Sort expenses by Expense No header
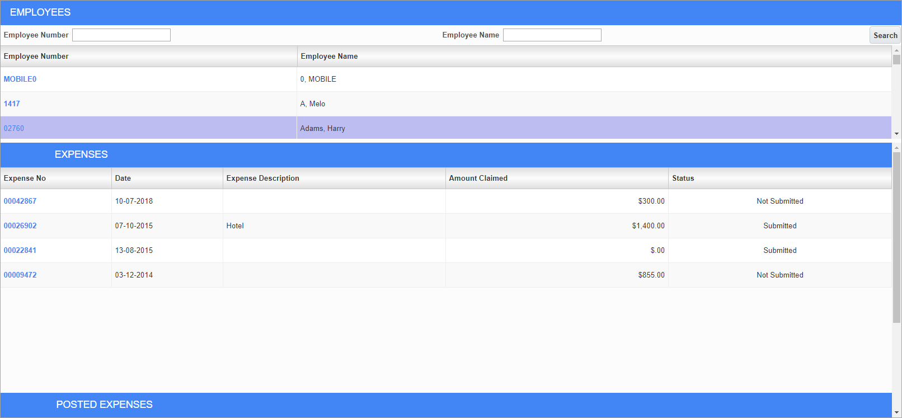The image size is (902, 418). [x=56, y=179]
